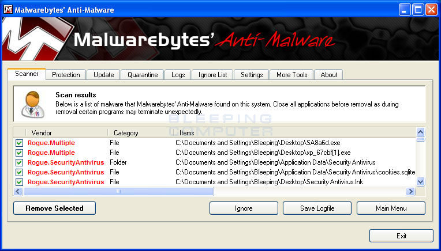Open the Update tab
The image size is (441, 251).
point(103,75)
